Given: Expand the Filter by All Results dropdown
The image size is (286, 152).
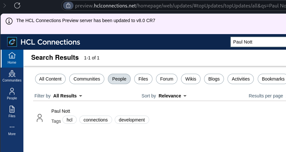Looking at the screenshot, I should click(x=68, y=96).
